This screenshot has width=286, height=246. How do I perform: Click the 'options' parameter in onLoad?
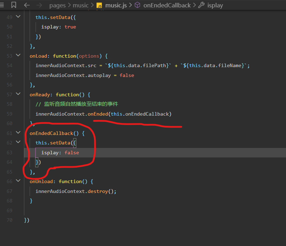coord(89,56)
